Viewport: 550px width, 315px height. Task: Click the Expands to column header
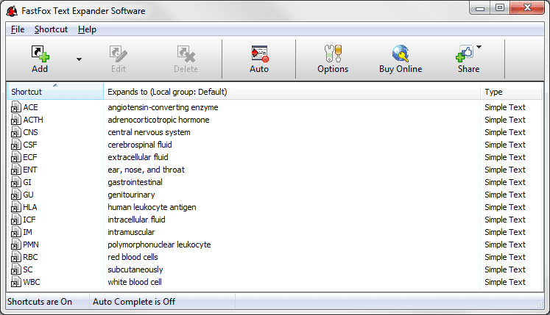click(x=291, y=92)
